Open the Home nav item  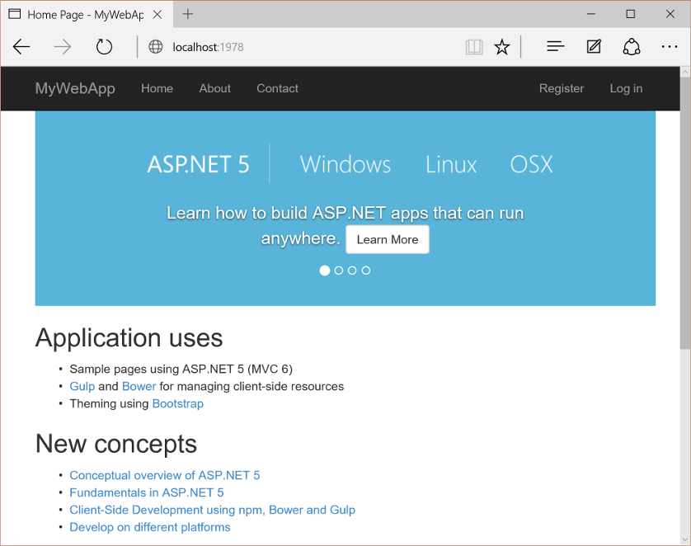point(157,88)
